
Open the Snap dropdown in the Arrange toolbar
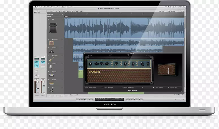(165, 11)
